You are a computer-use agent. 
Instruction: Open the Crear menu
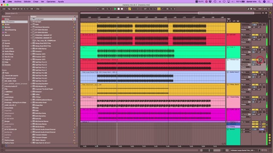[x=36, y=2]
